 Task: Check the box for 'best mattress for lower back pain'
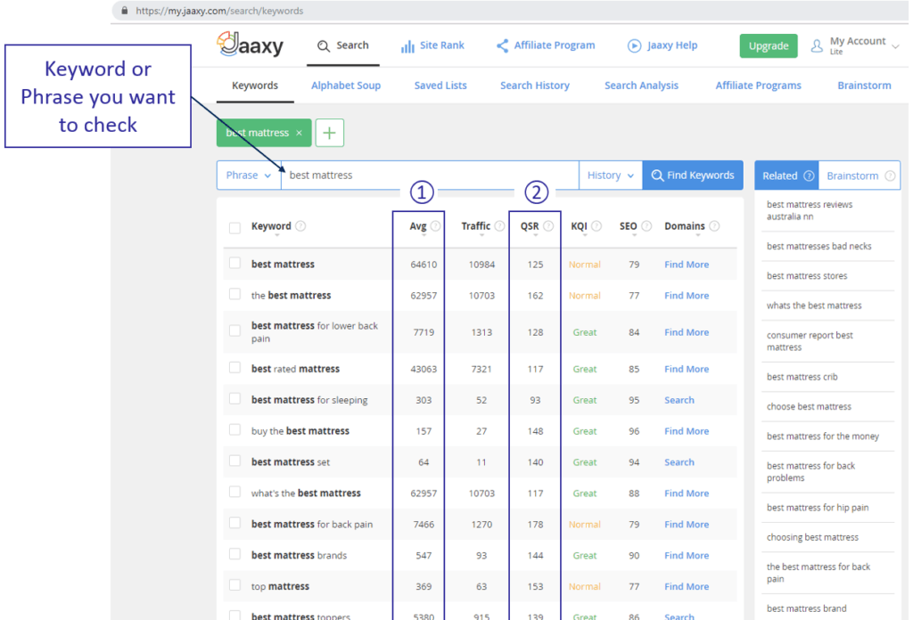234,331
